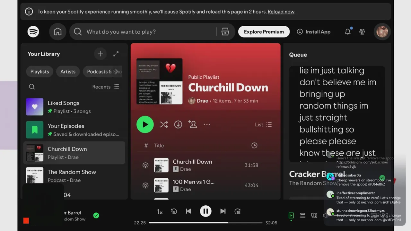The height and width of the screenshot is (231, 411).
Task: Click the Queue panel heading
Action: coord(298,55)
